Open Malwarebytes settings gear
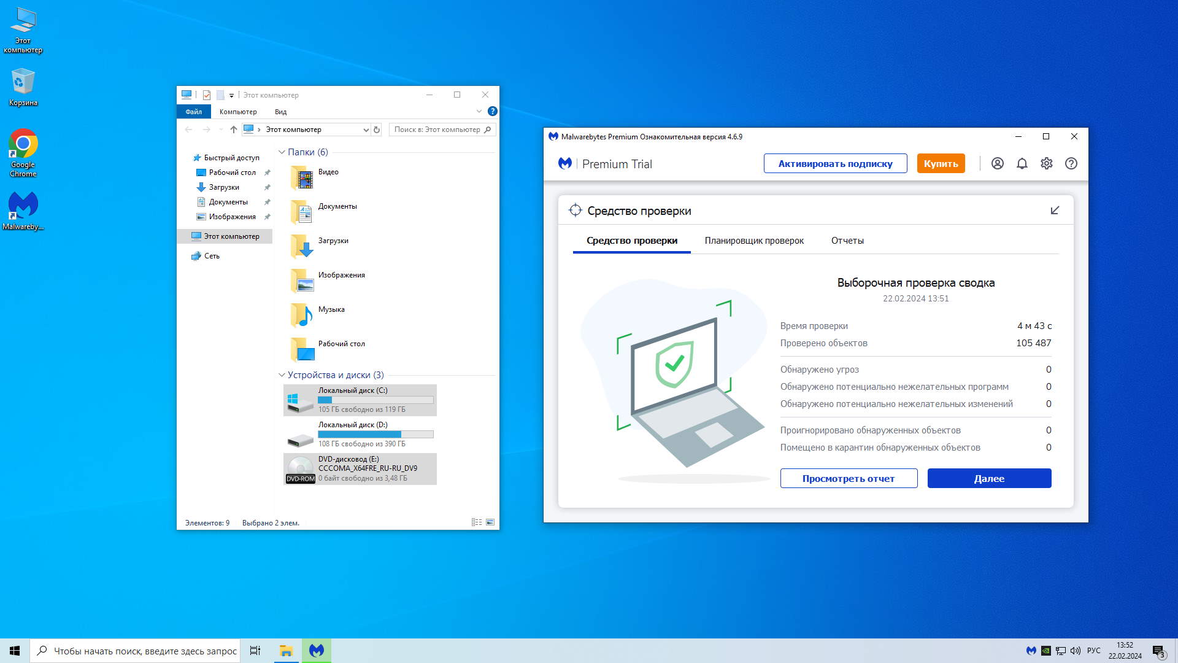 pyautogui.click(x=1047, y=163)
